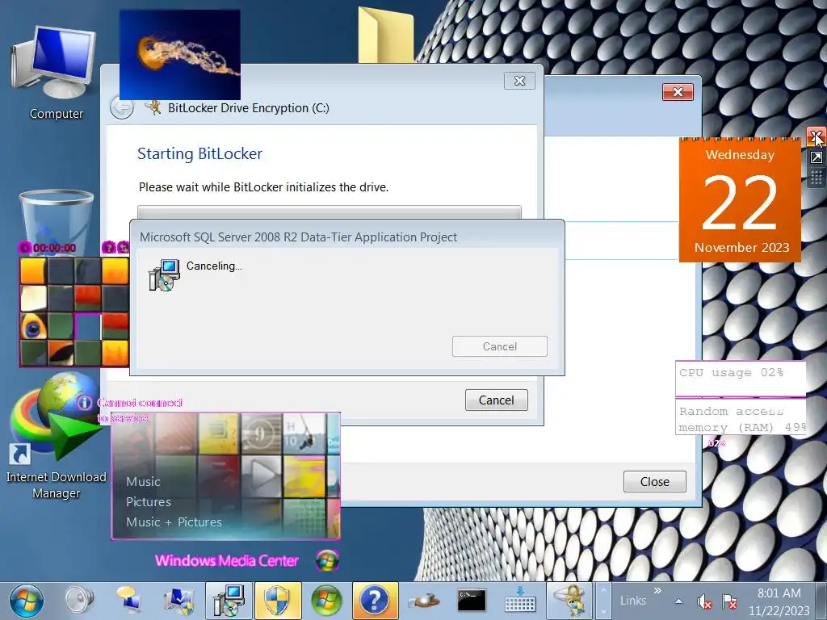
Task: Click the info icon by Cannot connect
Action: tap(84, 403)
